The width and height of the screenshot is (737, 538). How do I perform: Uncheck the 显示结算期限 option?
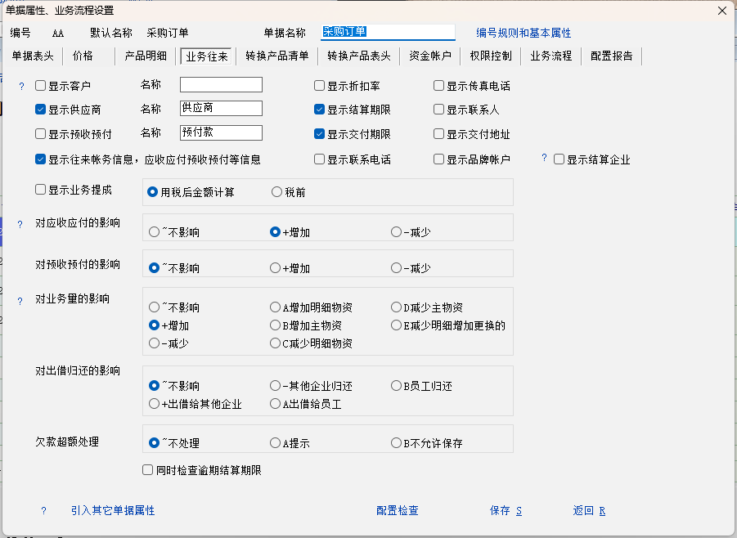point(320,110)
